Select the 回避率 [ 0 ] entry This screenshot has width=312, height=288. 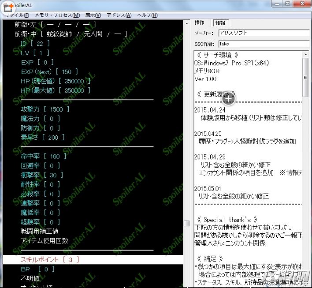pos(40,165)
